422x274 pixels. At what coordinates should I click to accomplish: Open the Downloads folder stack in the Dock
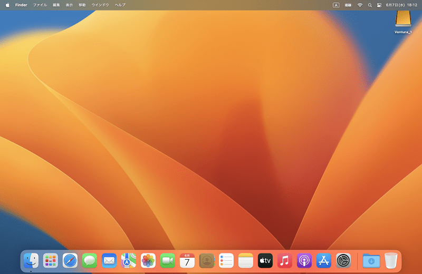[x=371, y=260]
